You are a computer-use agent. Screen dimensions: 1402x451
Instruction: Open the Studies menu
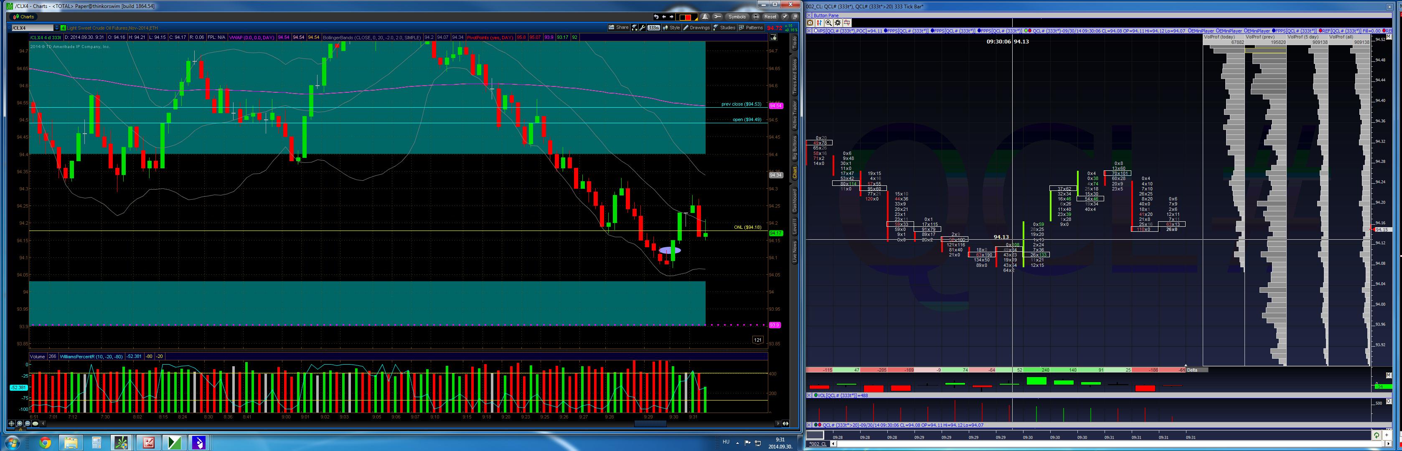coord(724,28)
